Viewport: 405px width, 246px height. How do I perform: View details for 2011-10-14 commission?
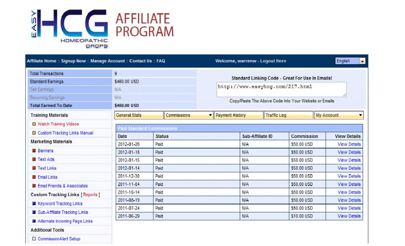tap(349, 193)
